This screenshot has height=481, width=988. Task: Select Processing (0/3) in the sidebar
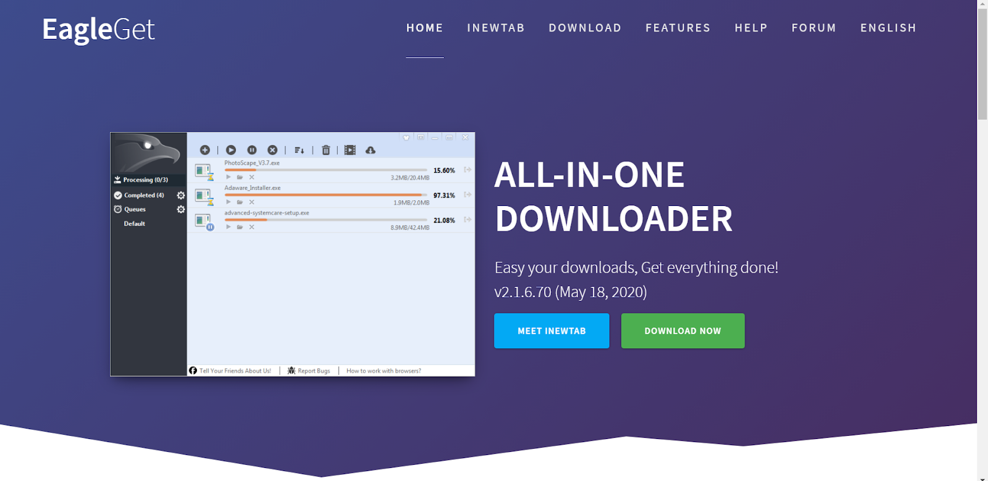(148, 180)
